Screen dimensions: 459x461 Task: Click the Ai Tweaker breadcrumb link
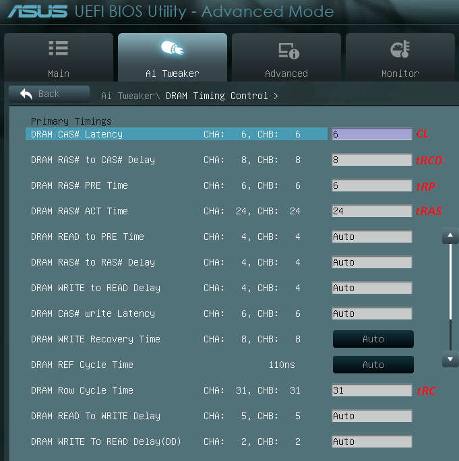[129, 96]
